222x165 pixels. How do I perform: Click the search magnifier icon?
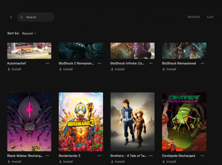(x=22, y=17)
